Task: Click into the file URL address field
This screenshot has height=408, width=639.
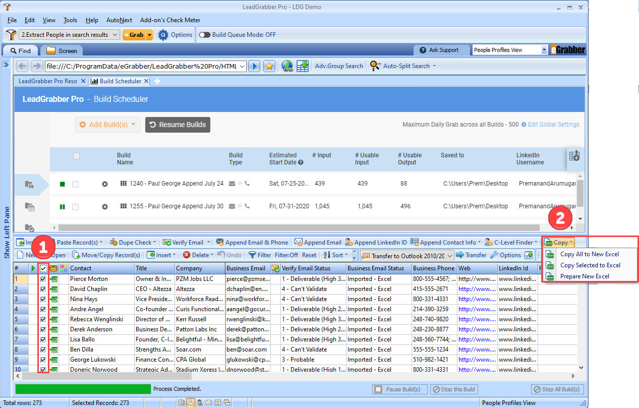Action: 141,66
